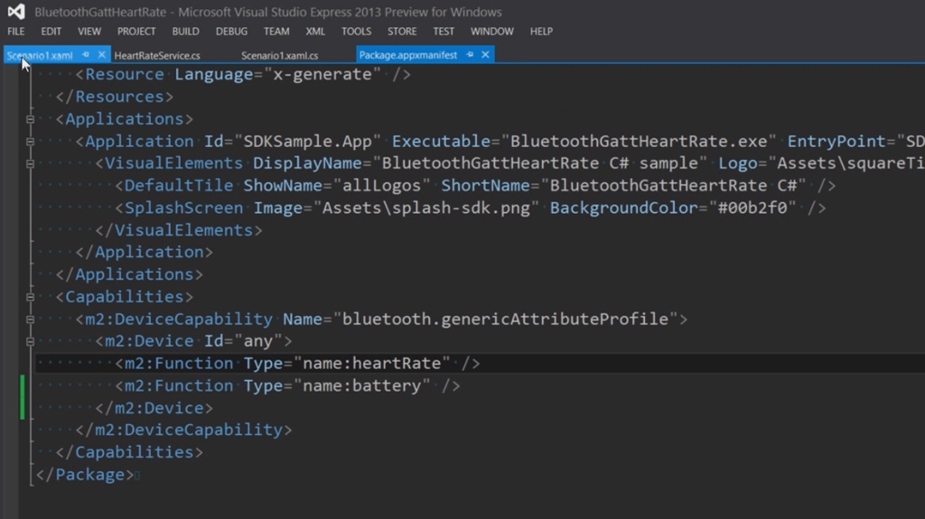Switch to the Scenario1.xaml.cs tab
Image resolution: width=925 pixels, height=519 pixels.
coord(280,55)
